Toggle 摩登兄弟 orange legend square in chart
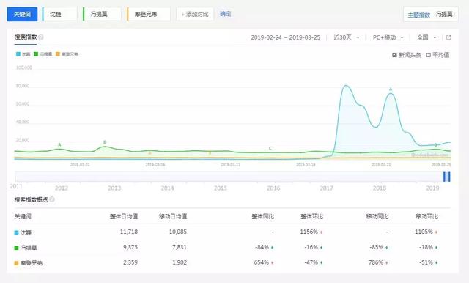 [58, 54]
